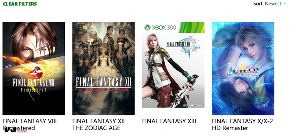
Task: Click the FINAL FANTASY XIII title text
Action: (169, 121)
